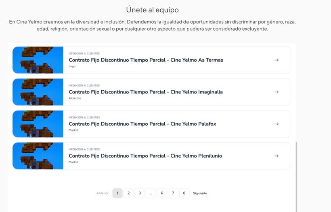The width and height of the screenshot is (331, 212).
Task: Click the Lugo location text
Action: (x=72, y=66)
